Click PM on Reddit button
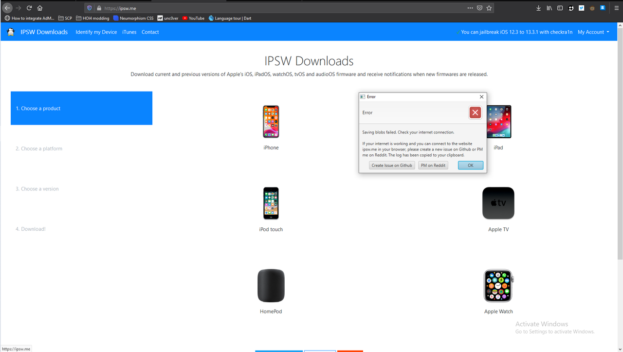The image size is (623, 352). 433,166
